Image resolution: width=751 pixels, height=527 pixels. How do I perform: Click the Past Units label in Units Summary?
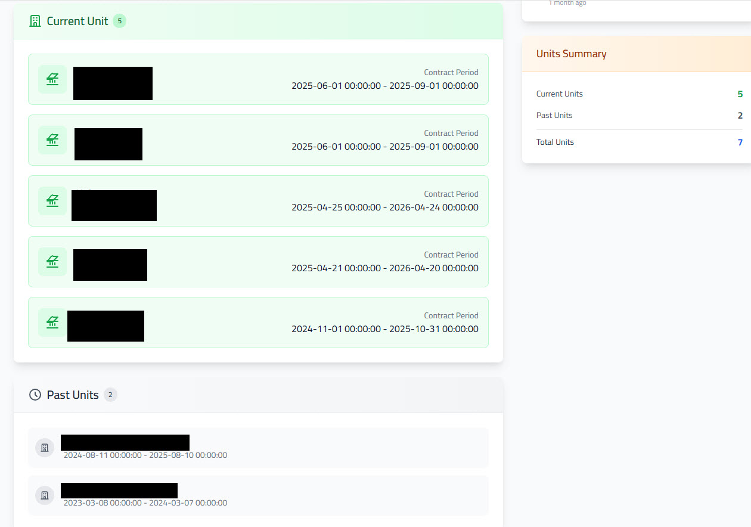pos(554,115)
